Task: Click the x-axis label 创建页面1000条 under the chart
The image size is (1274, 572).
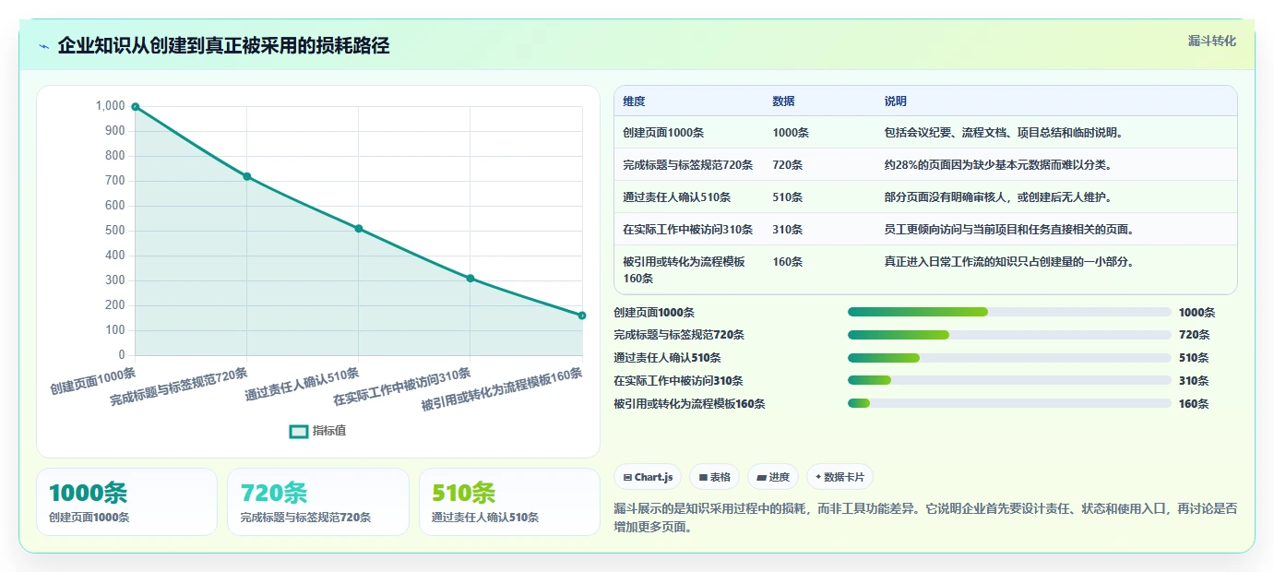Action: click(92, 380)
